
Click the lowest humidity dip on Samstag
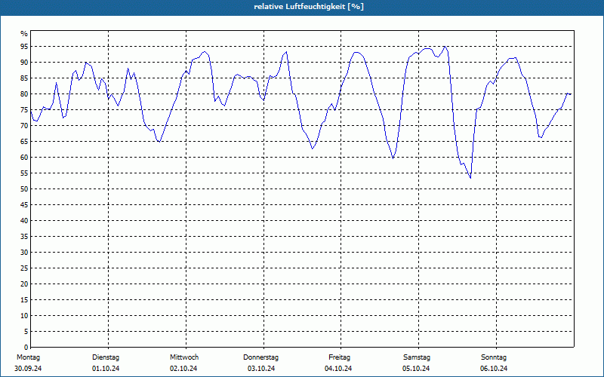click(470, 178)
